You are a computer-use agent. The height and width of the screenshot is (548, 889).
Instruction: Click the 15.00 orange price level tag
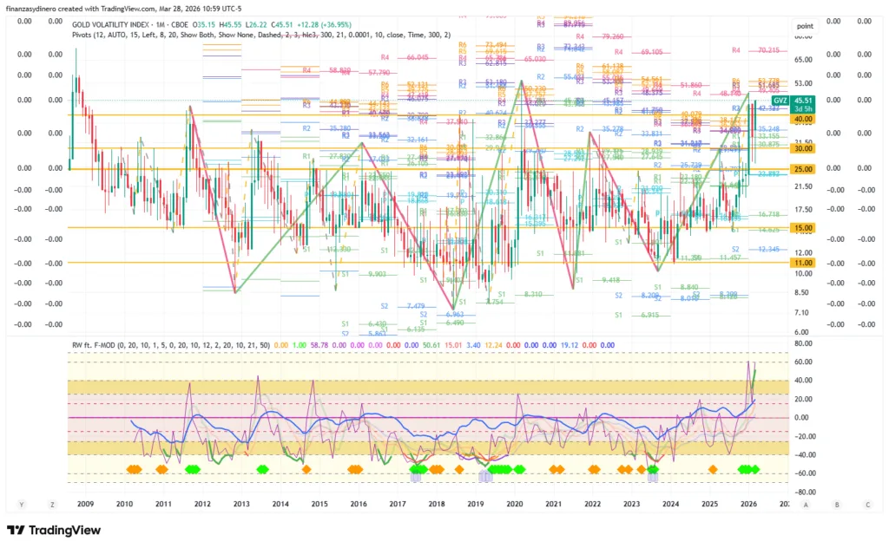tap(801, 228)
